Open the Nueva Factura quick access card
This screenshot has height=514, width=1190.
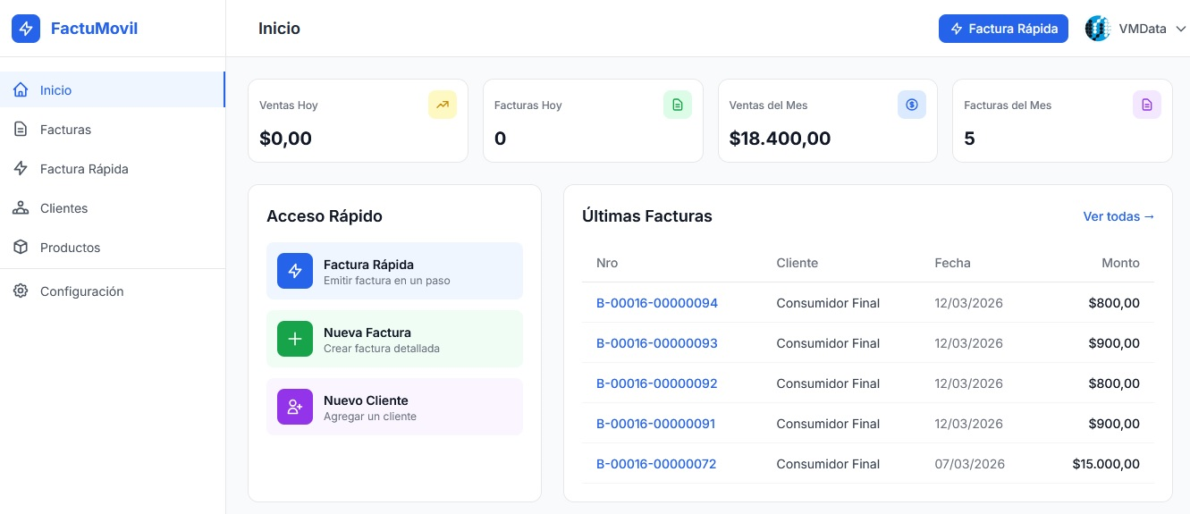[x=394, y=339]
